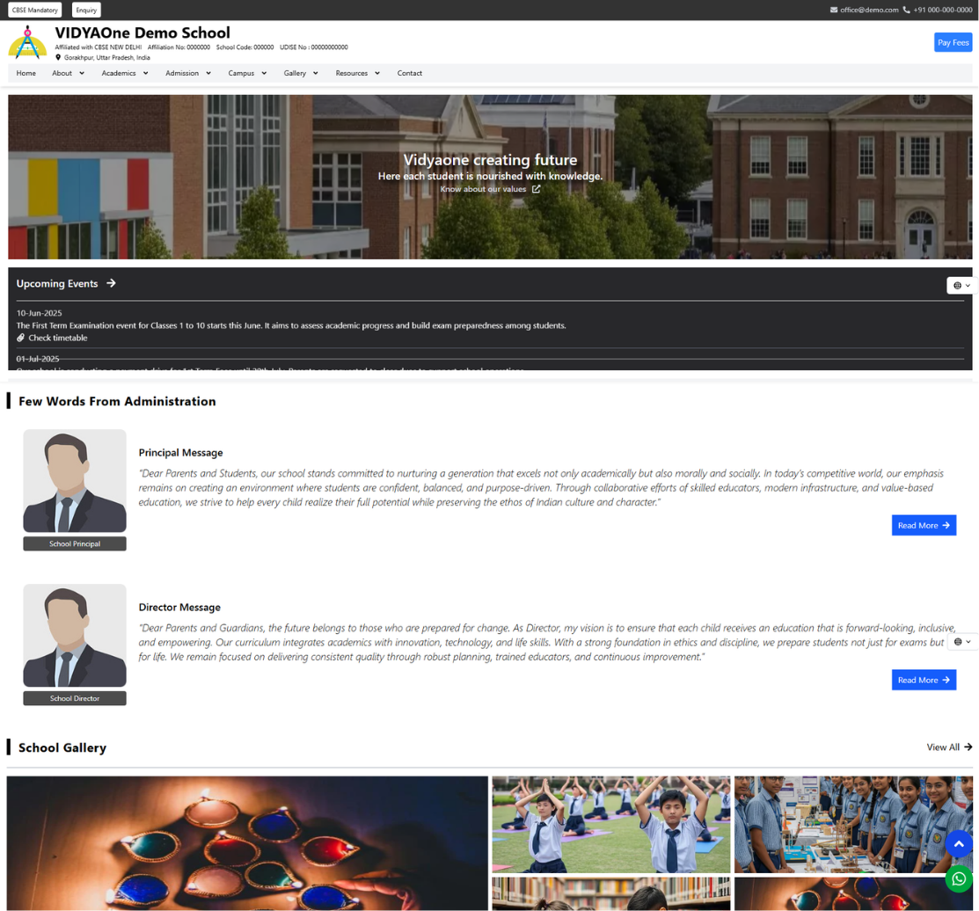Click the location pin icon near Gorakhpur
The width and height of the screenshot is (979, 911).
point(58,57)
